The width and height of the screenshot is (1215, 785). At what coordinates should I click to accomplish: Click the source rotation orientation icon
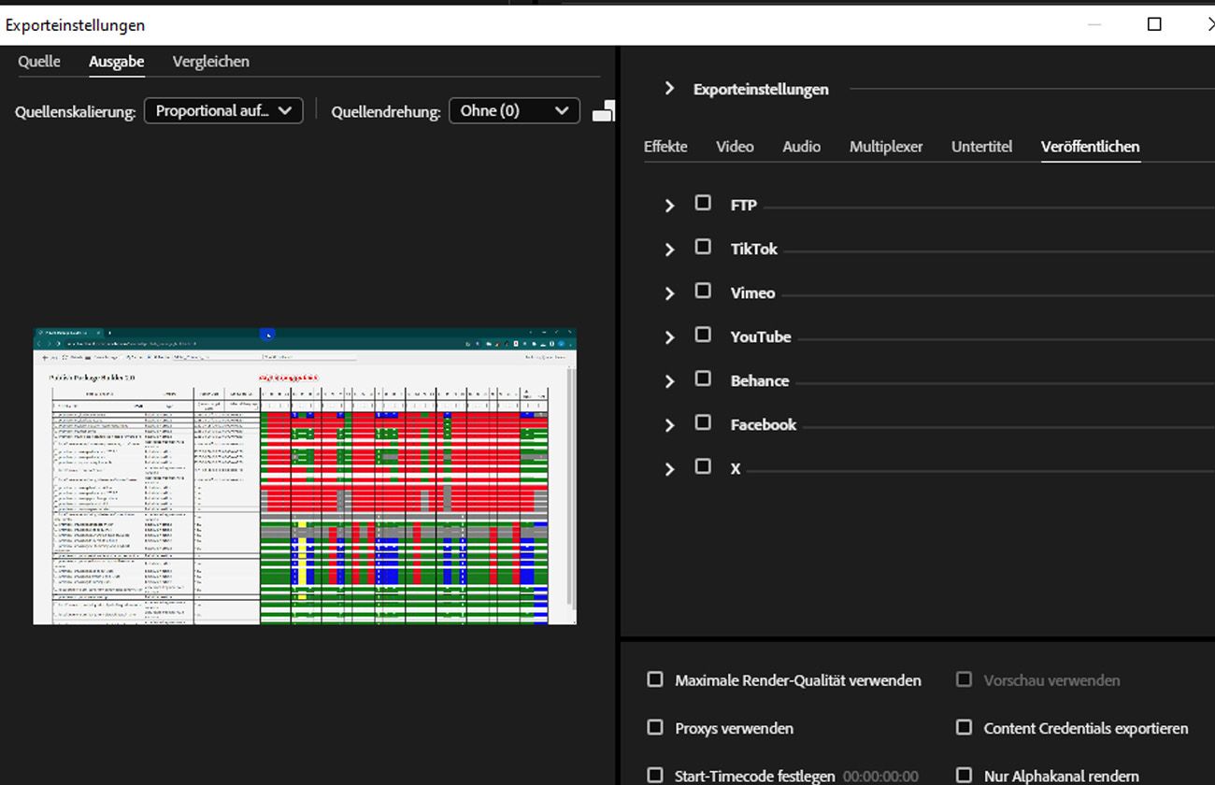click(x=605, y=109)
